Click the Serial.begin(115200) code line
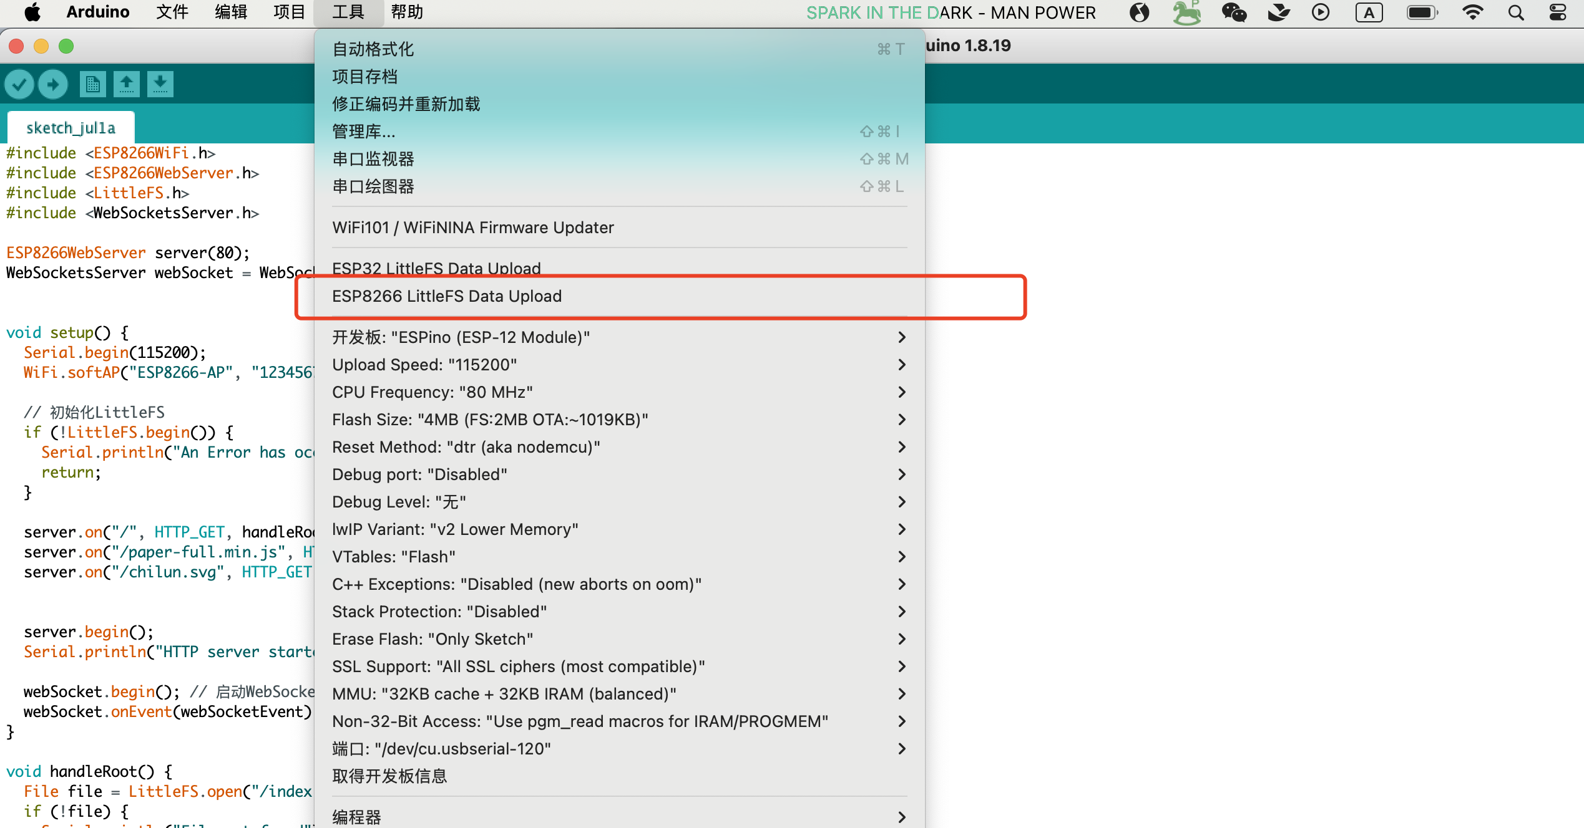This screenshot has height=828, width=1584. coord(115,352)
